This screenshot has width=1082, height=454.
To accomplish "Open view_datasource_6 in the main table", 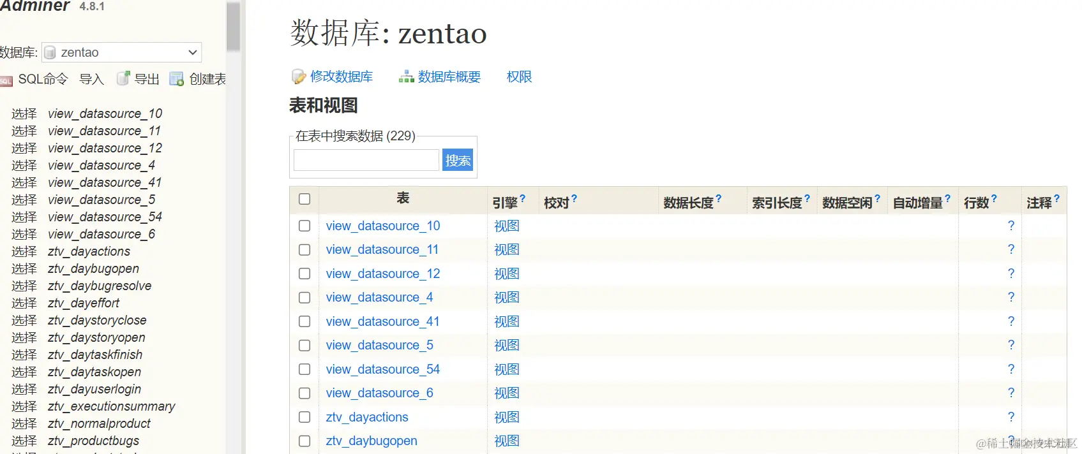I will point(380,393).
